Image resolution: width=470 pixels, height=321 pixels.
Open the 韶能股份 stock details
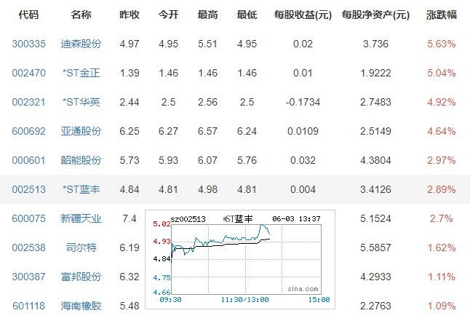(x=81, y=160)
